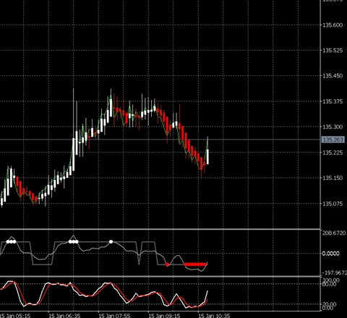
Task: Click the 135.450 price axis label
Action: [333, 76]
